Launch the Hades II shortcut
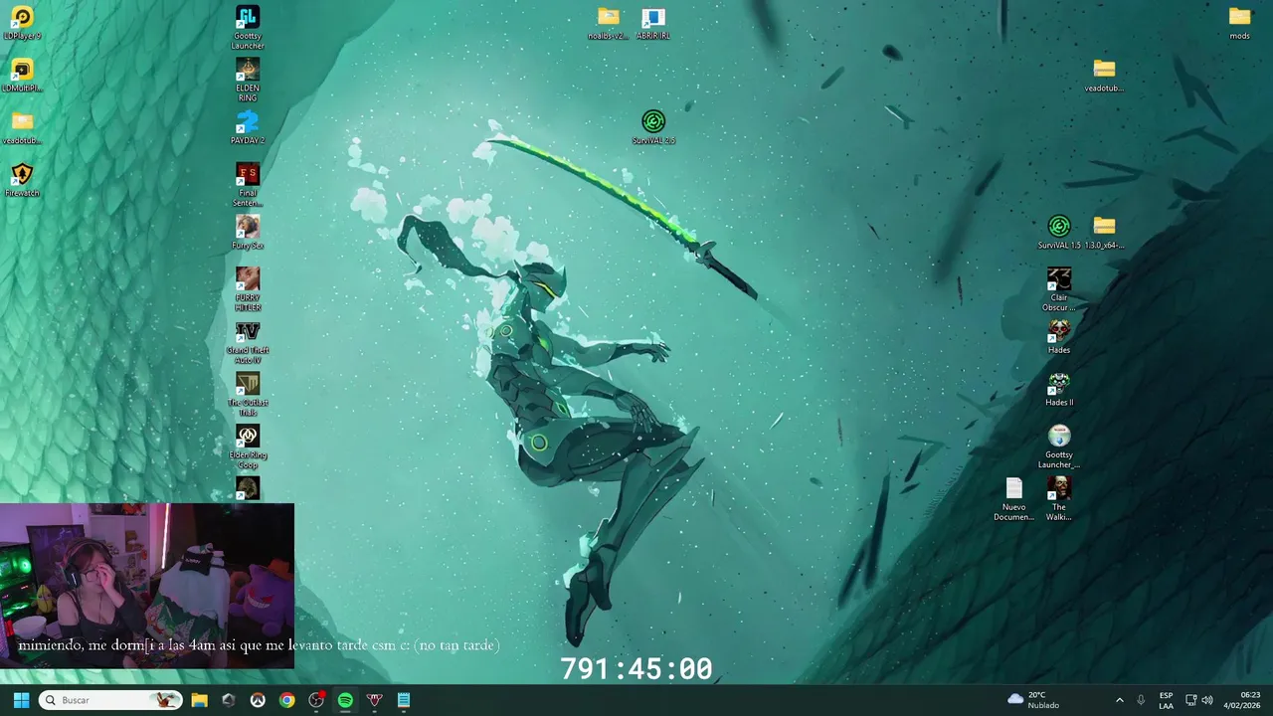Screen dimensions: 1273x716 point(1059,390)
